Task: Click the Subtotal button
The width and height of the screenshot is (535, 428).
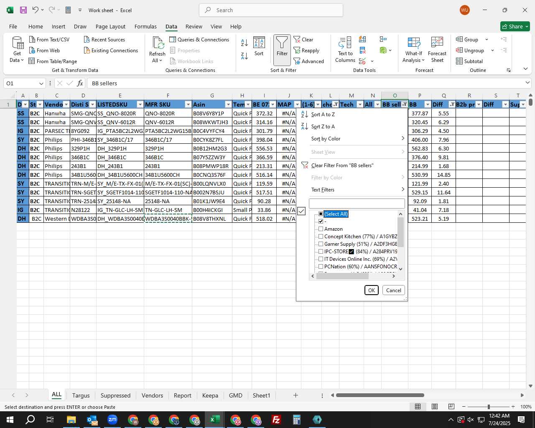Action: point(469,61)
